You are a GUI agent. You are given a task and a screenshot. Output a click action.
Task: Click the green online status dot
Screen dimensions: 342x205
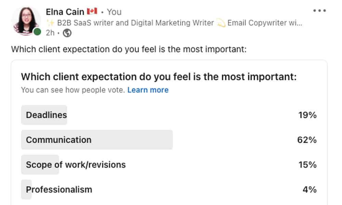pos(38,32)
